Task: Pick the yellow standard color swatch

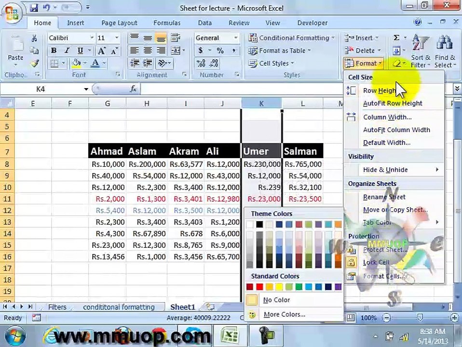Action: 279,287
